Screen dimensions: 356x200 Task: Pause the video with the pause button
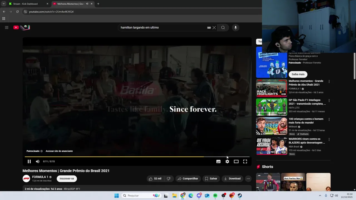point(29,161)
